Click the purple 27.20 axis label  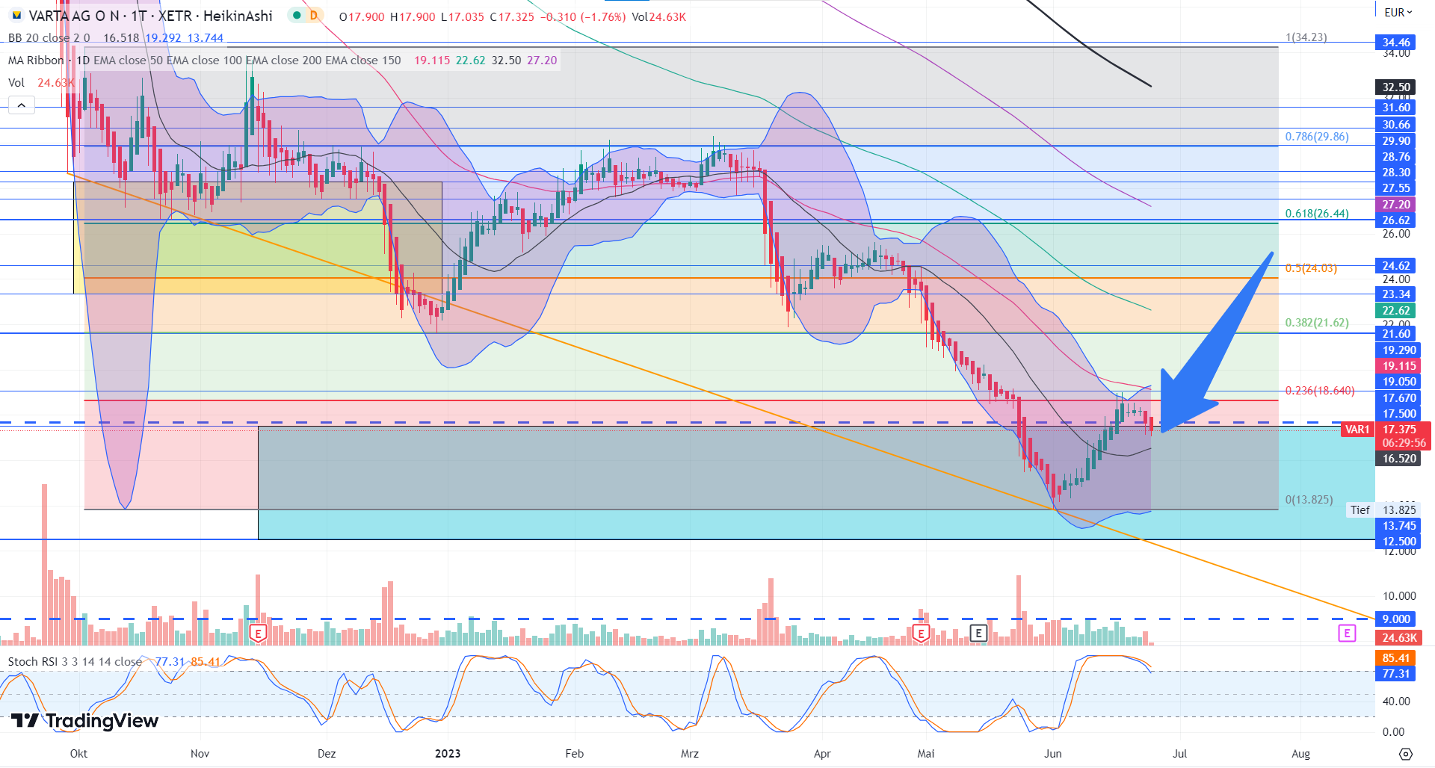click(x=1396, y=205)
